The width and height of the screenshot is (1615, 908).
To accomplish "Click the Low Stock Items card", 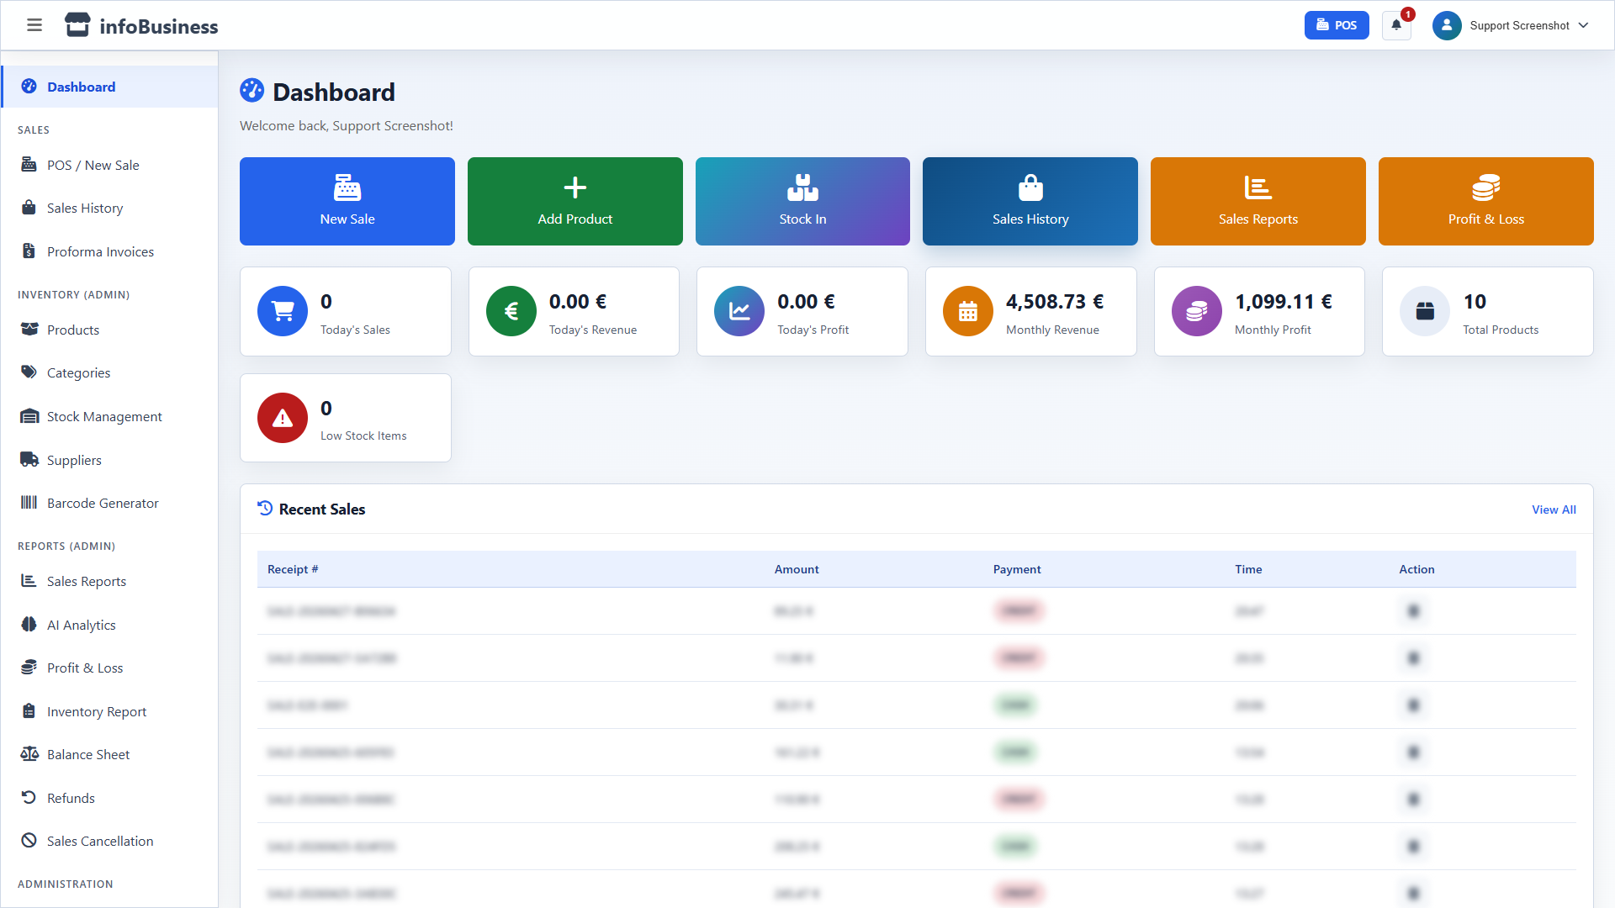I will (x=346, y=418).
